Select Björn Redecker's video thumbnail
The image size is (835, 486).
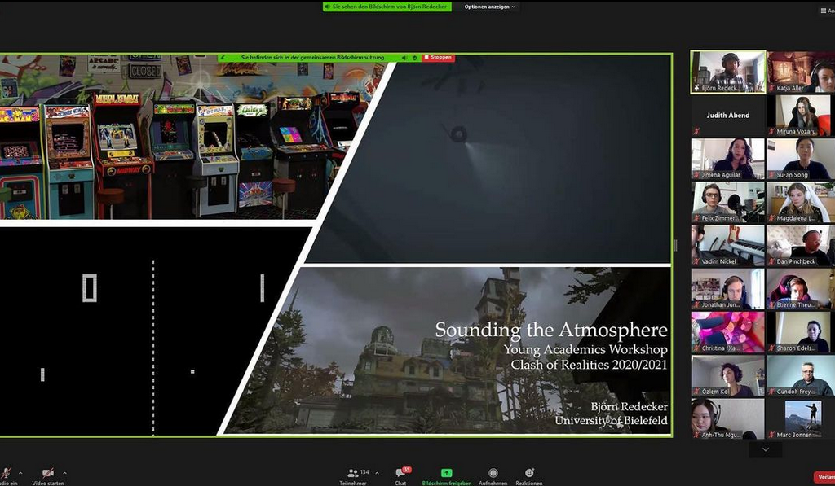click(x=728, y=72)
